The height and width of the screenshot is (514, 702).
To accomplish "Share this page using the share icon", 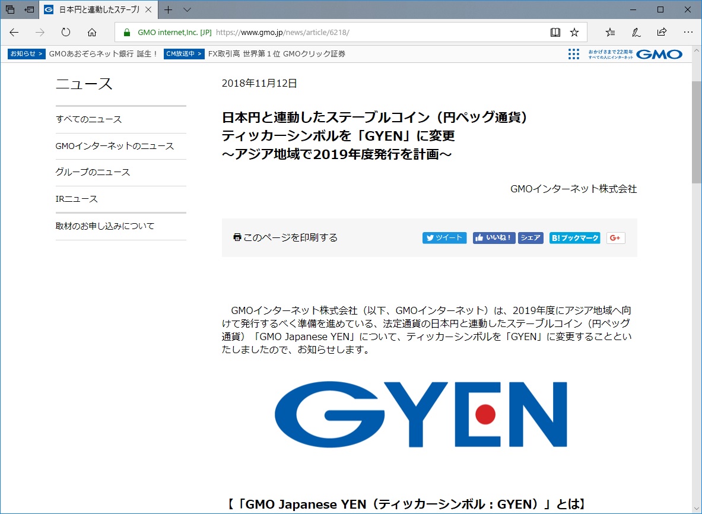I will click(x=661, y=32).
